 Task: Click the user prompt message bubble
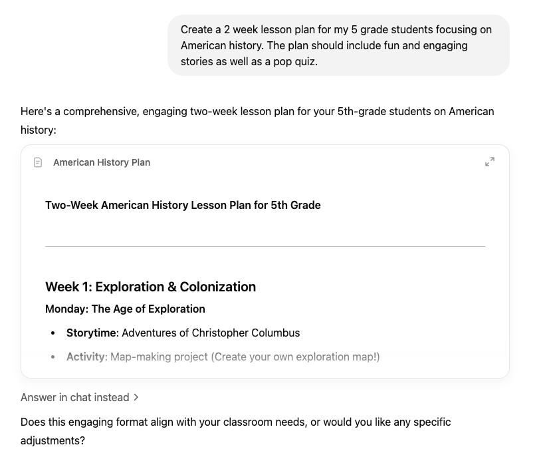(338, 45)
